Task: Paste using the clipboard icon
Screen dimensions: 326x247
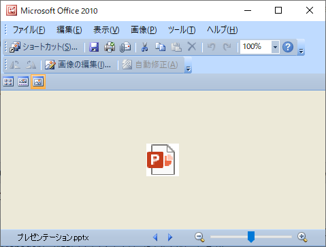Action: click(x=176, y=47)
